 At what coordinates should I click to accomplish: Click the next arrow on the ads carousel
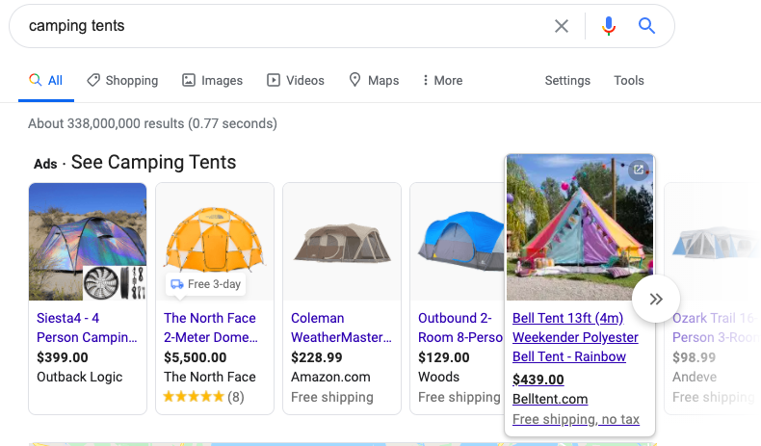[x=656, y=299]
